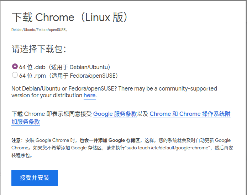The width and height of the screenshot is (247, 195).
Task: Click the Fedora/openSUSE package label text
Action: pyautogui.click(x=68, y=76)
